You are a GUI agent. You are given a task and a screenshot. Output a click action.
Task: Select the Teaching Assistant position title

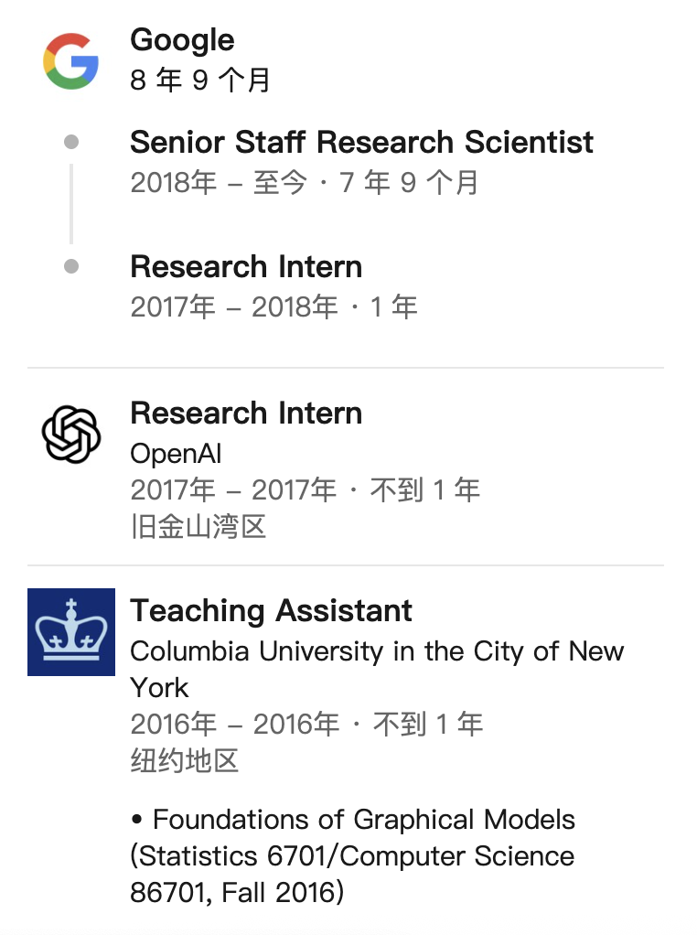tap(271, 611)
